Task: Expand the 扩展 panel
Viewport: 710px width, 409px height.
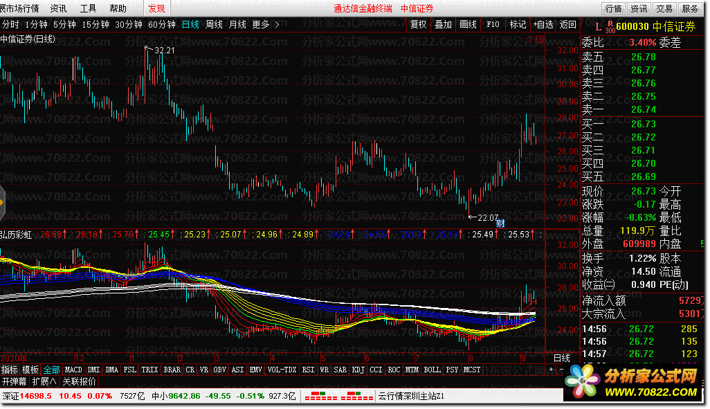Action: 44,382
